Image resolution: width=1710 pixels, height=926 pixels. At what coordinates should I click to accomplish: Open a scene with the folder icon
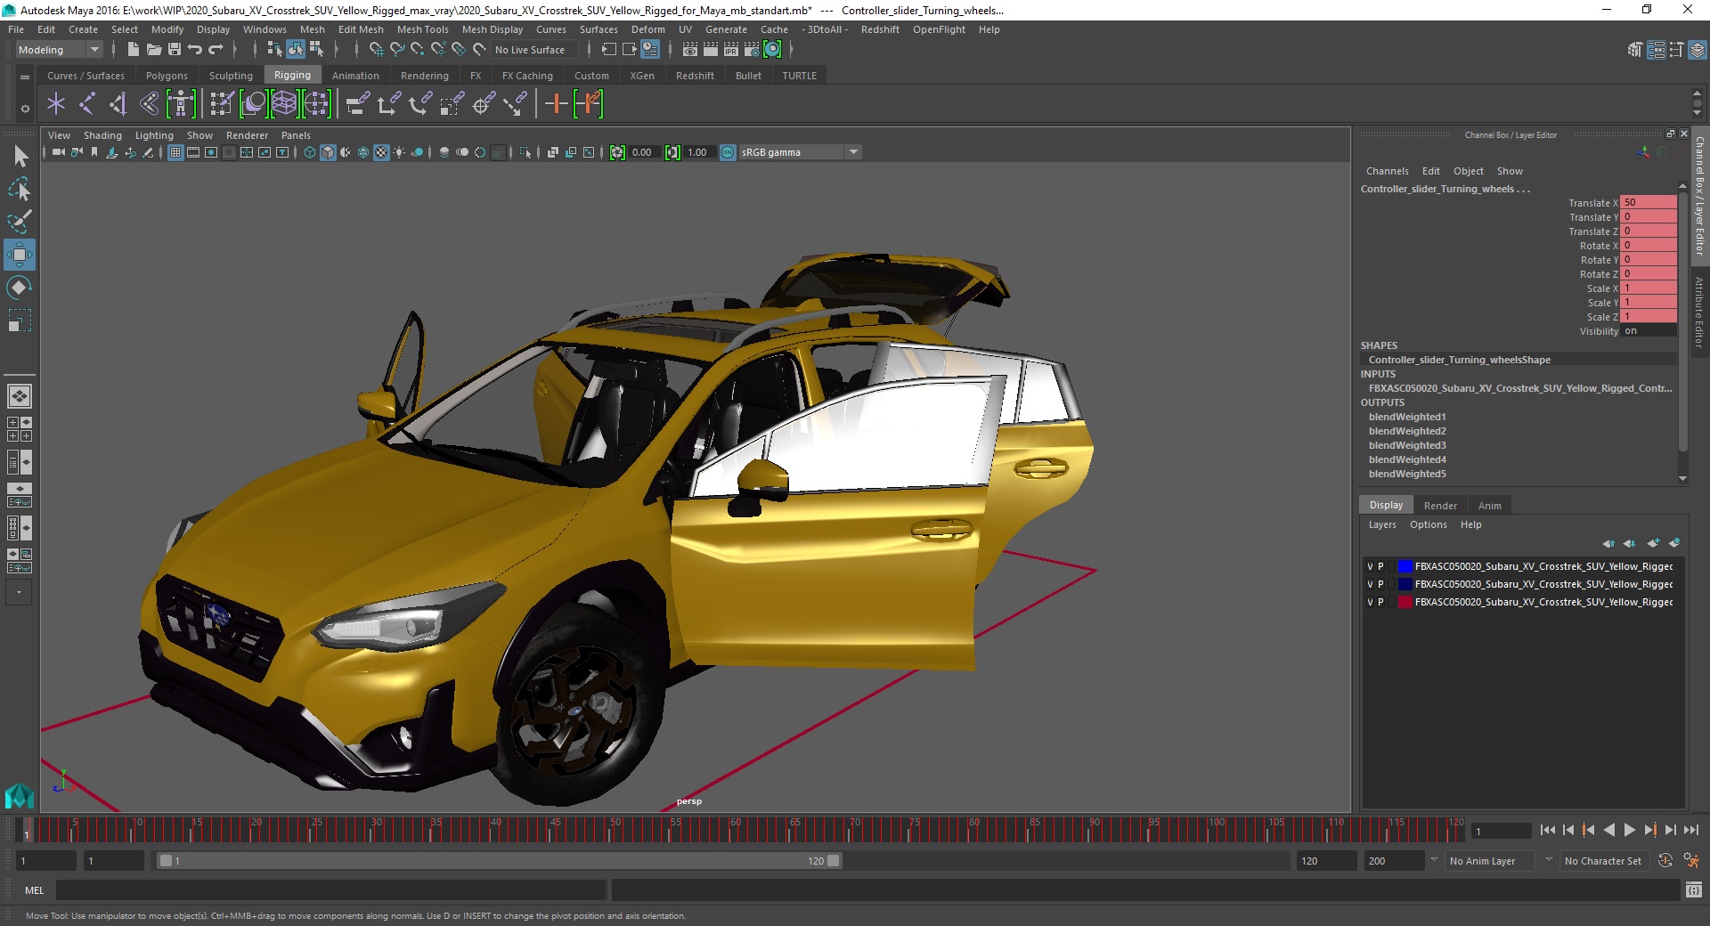click(x=153, y=50)
